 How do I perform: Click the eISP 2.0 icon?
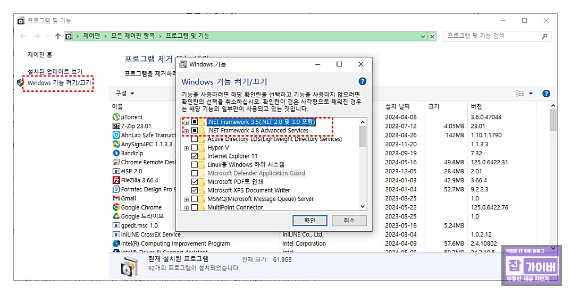116,171
